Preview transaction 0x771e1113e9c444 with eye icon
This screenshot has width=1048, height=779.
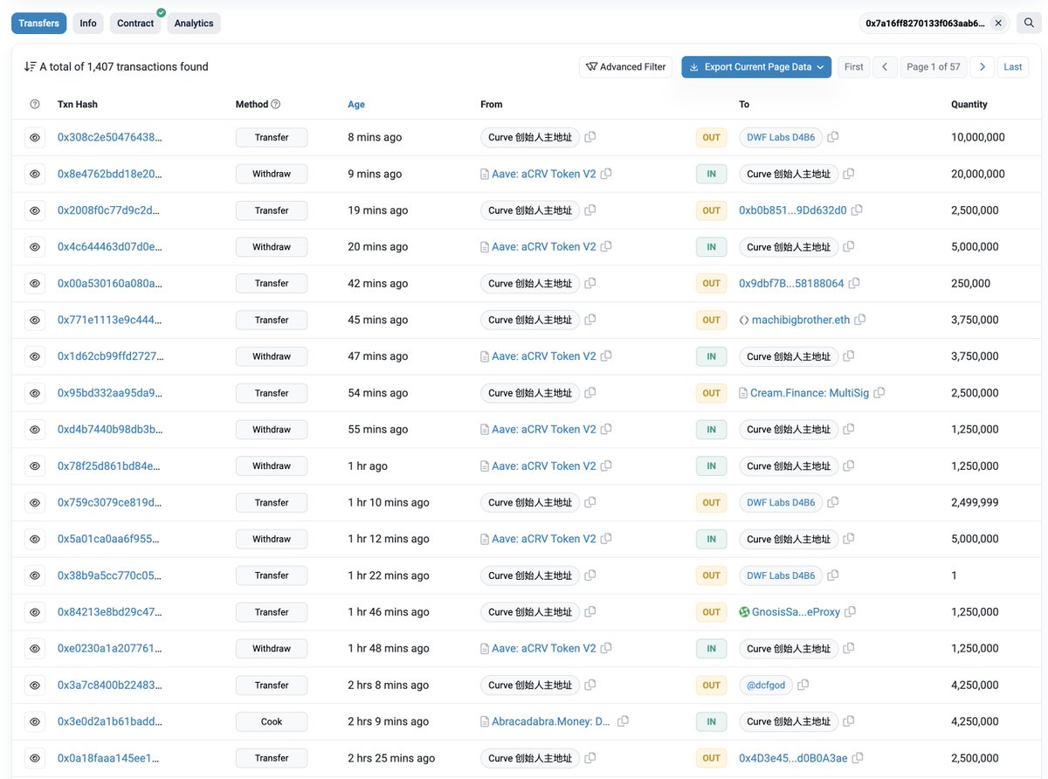[35, 320]
